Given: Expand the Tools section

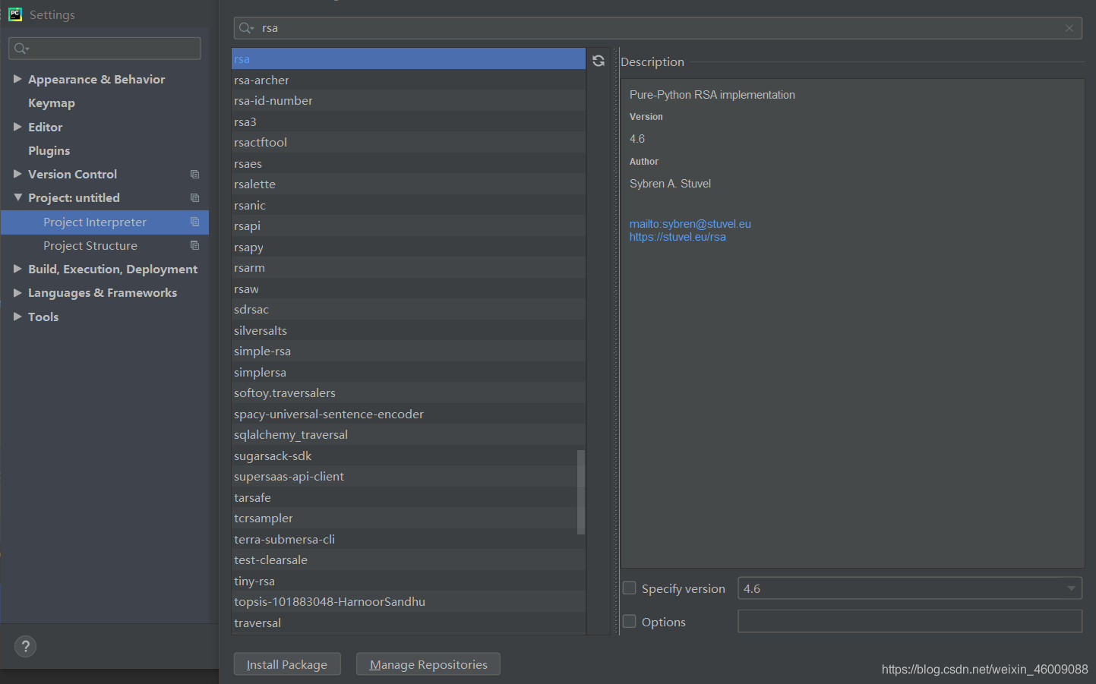Looking at the screenshot, I should tap(17, 317).
